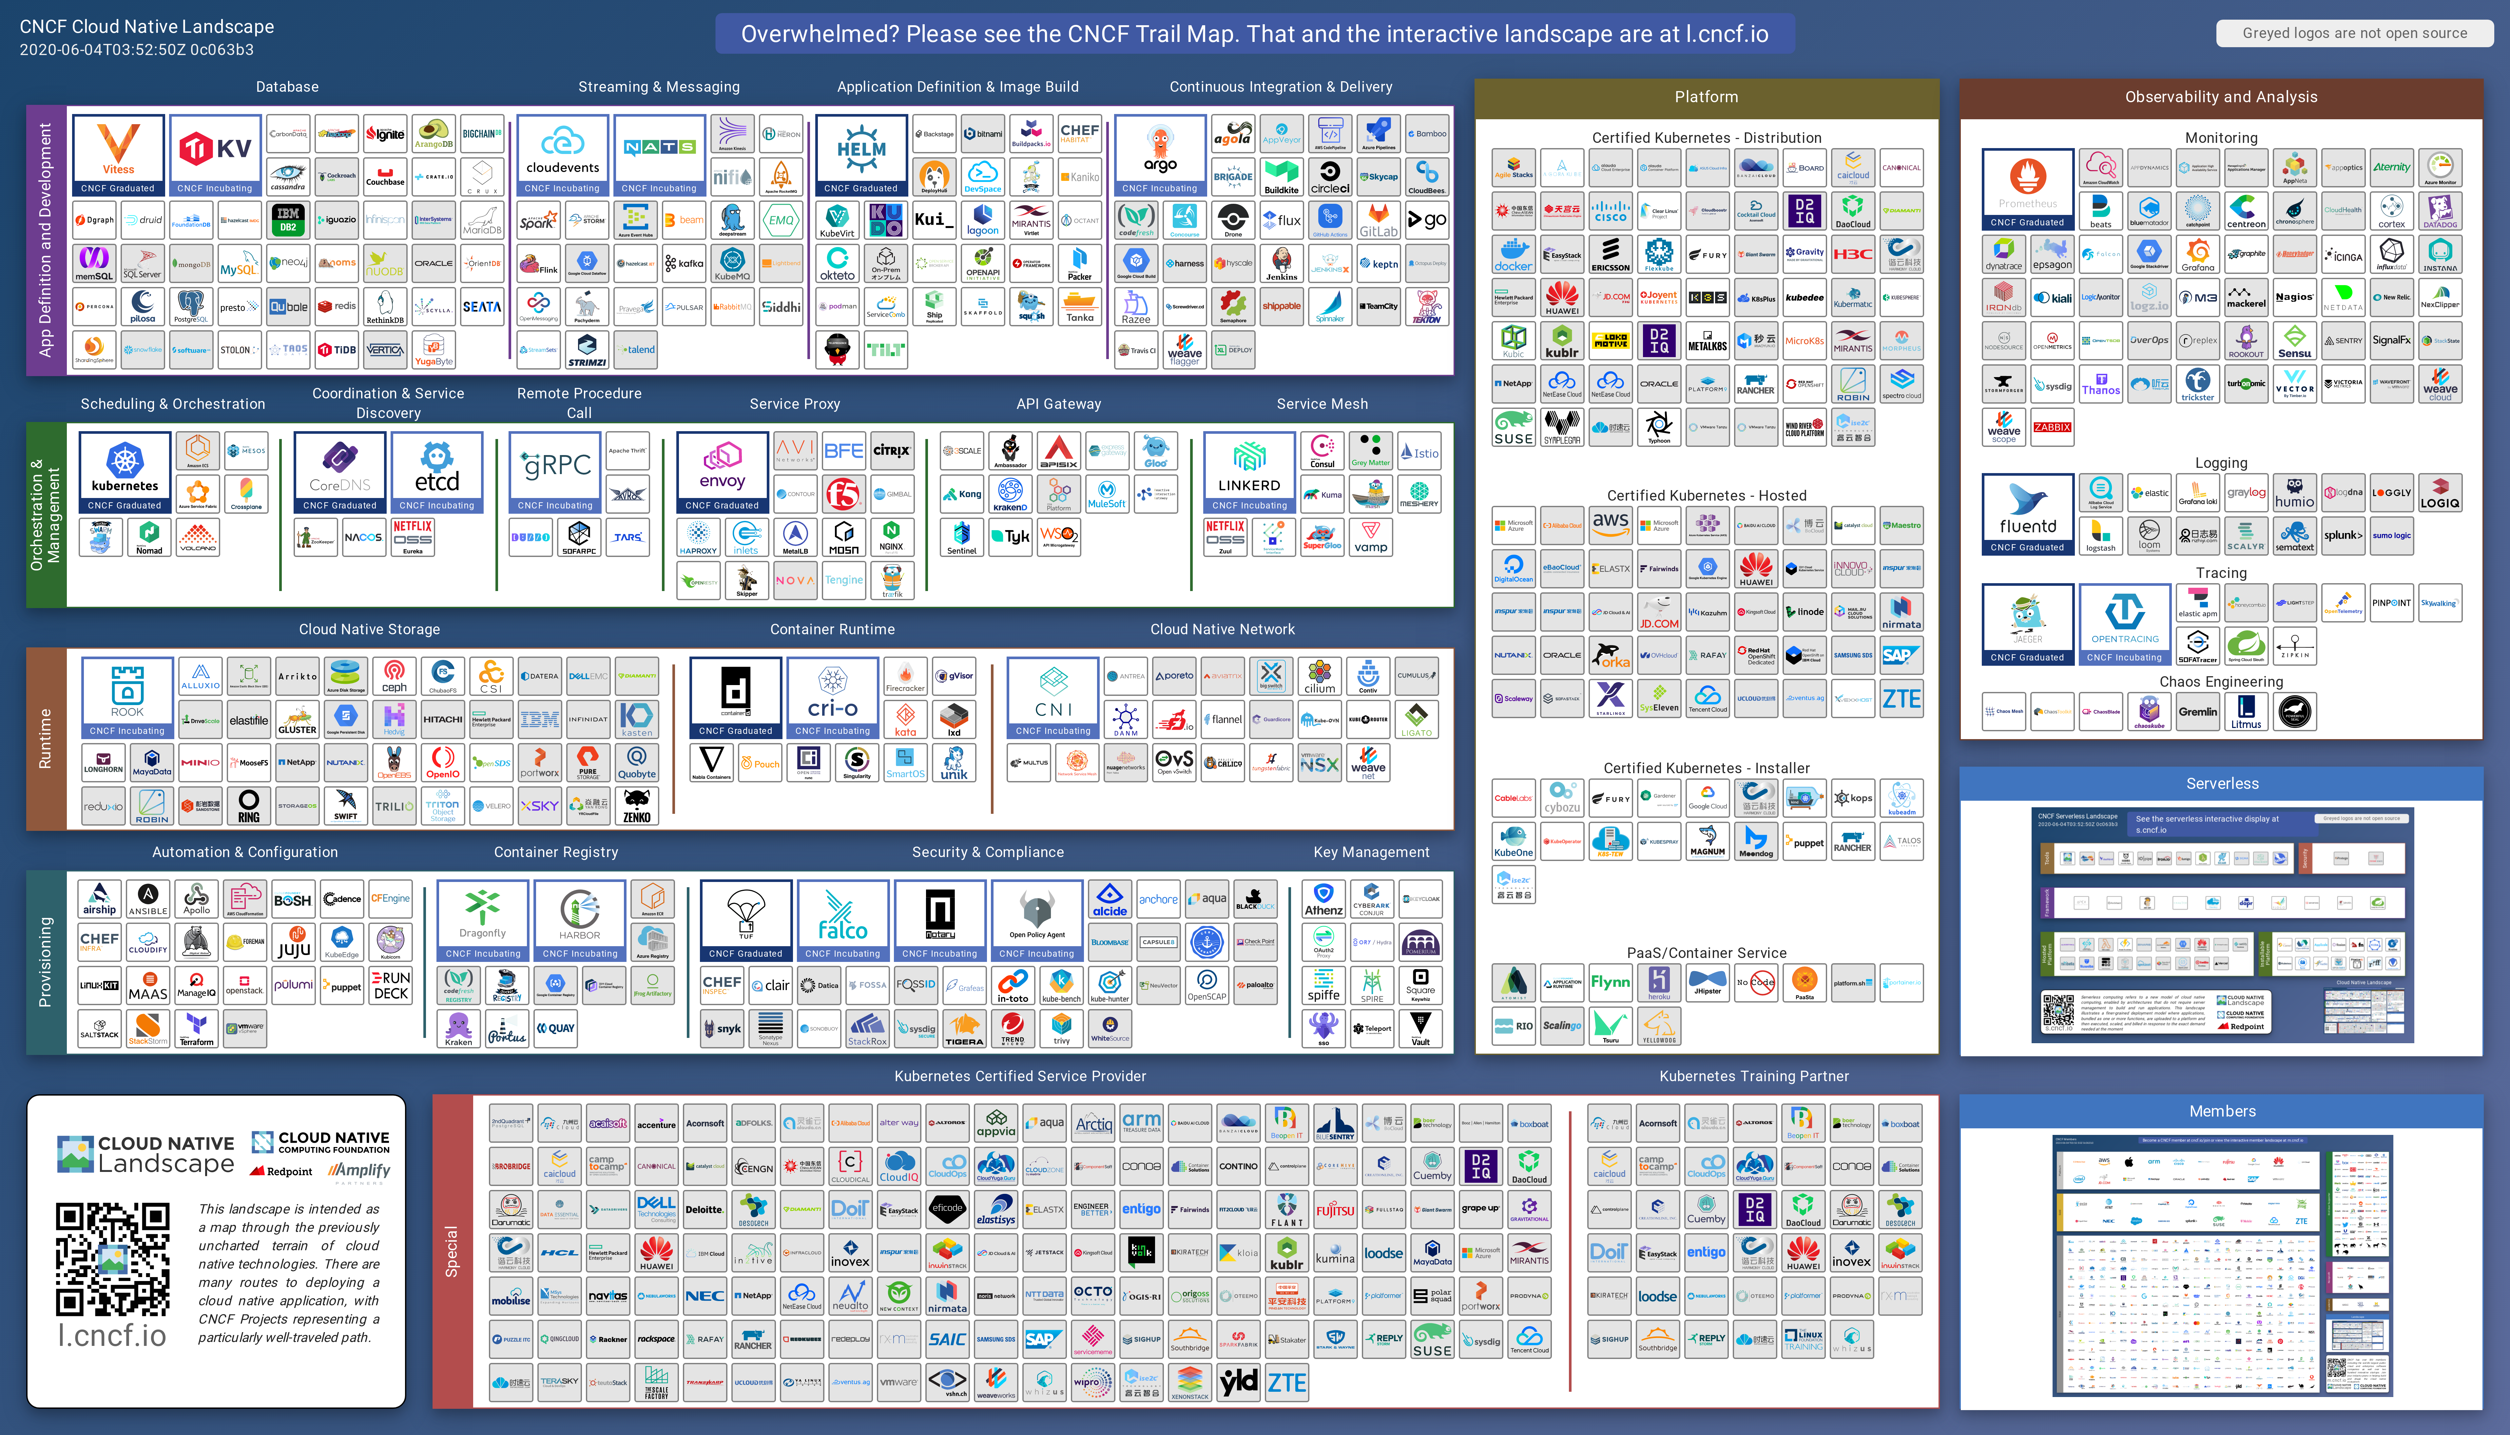Screen dimensions: 2510x1435
Task: Click the Dragonfly registry logo
Action: [x=483, y=921]
